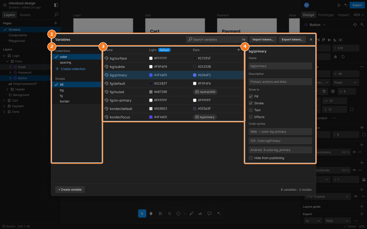This screenshot has width=367, height=229.
Task: Check Hide from publishing
Action: click(x=251, y=158)
